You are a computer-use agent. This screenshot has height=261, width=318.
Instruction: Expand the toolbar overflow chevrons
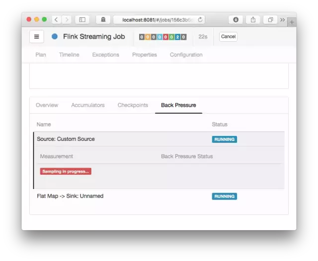click(283, 20)
